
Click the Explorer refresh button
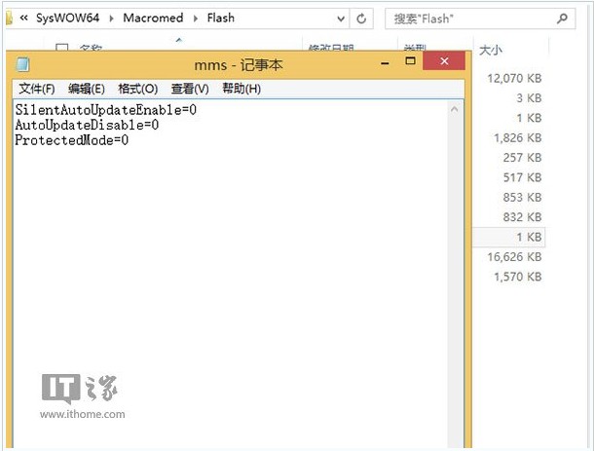[x=361, y=19]
